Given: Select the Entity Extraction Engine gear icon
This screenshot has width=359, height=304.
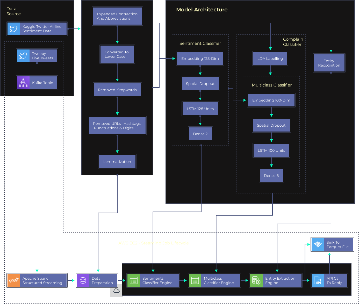Looking at the screenshot, I should [x=256, y=280].
